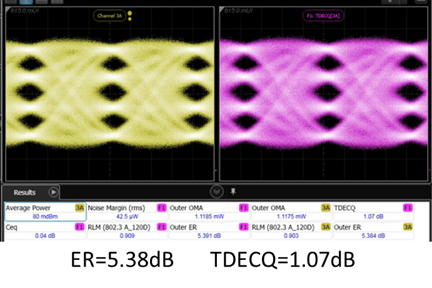The width and height of the screenshot is (432, 288).
Task: Select the Channel 3A waveform label
Action: [x=110, y=15]
